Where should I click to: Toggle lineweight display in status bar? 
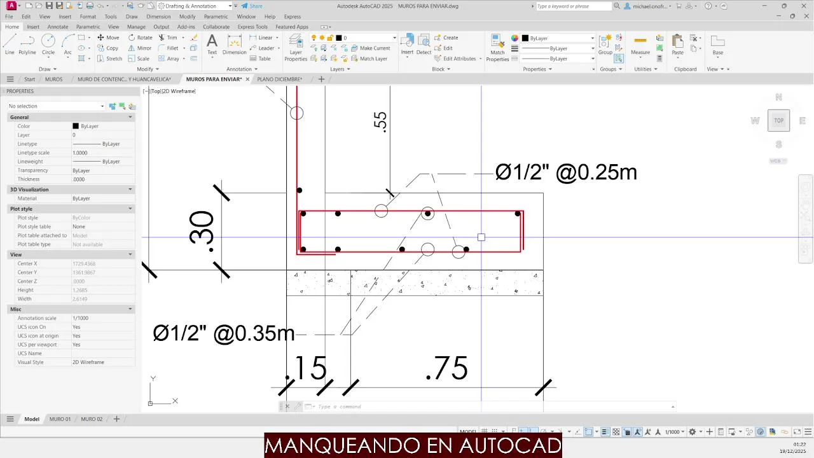[605, 432]
